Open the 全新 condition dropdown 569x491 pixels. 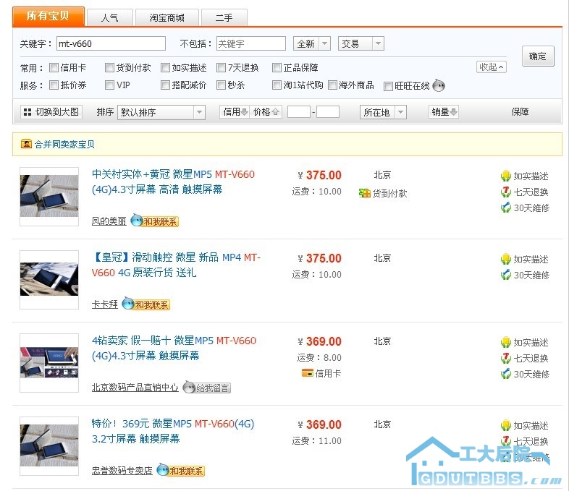tap(312, 43)
